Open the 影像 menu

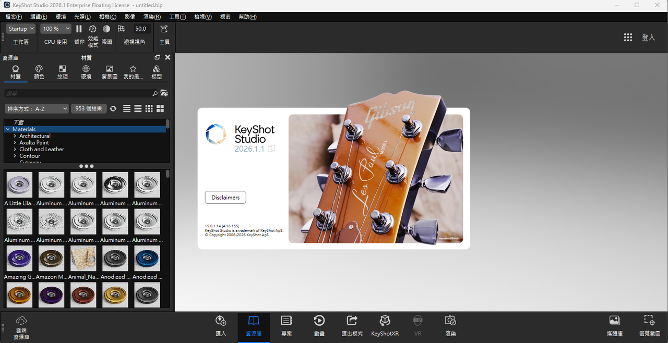point(129,17)
